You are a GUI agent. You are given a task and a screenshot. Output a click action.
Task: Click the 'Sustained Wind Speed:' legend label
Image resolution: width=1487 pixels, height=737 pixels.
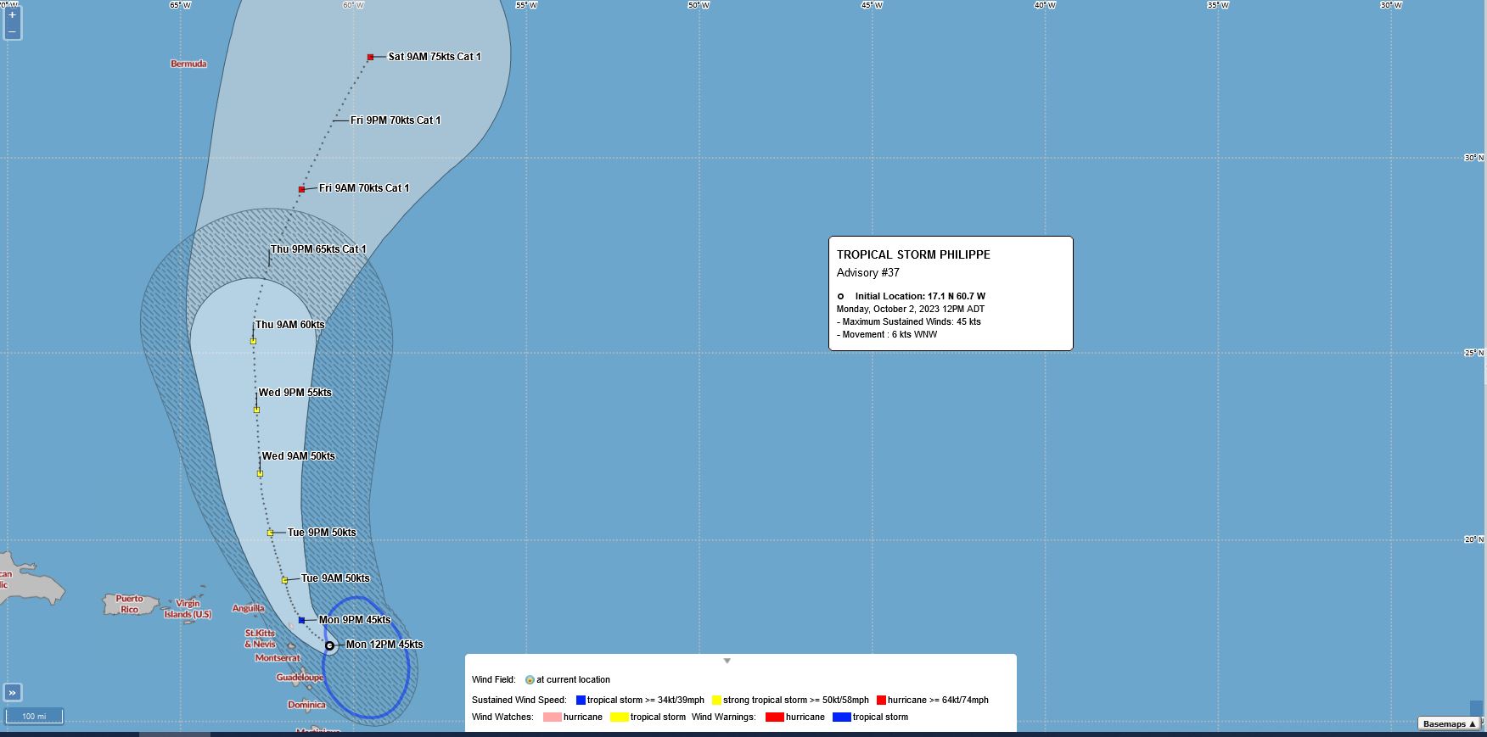tap(519, 701)
